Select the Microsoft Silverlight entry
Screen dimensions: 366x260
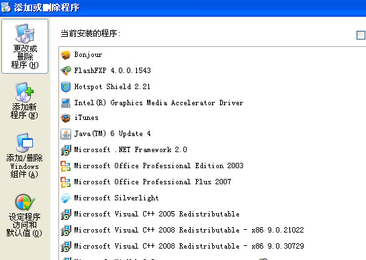[x=116, y=198]
